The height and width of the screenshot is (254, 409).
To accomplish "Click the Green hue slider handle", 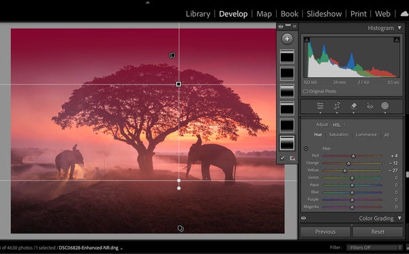I will pos(352,178).
